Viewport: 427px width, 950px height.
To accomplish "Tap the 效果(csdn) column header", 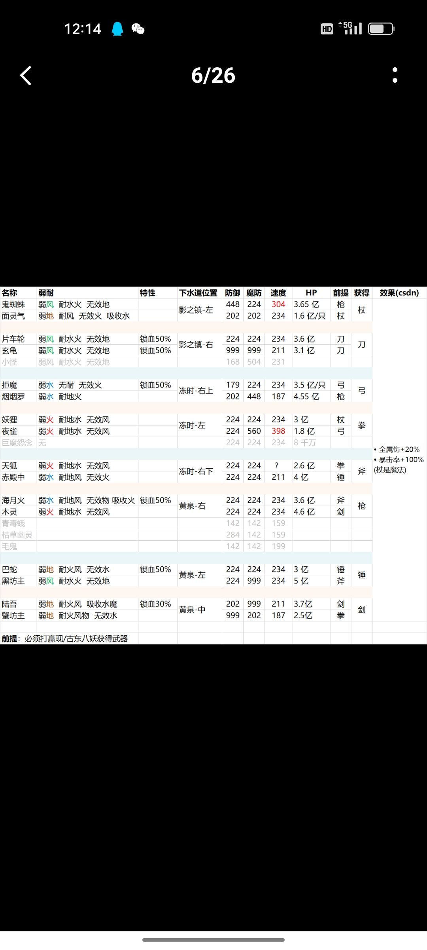I will point(399,293).
